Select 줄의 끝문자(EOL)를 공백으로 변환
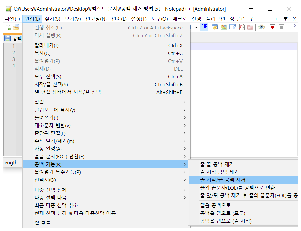The height and width of the screenshot is (231, 301). (x=243, y=188)
